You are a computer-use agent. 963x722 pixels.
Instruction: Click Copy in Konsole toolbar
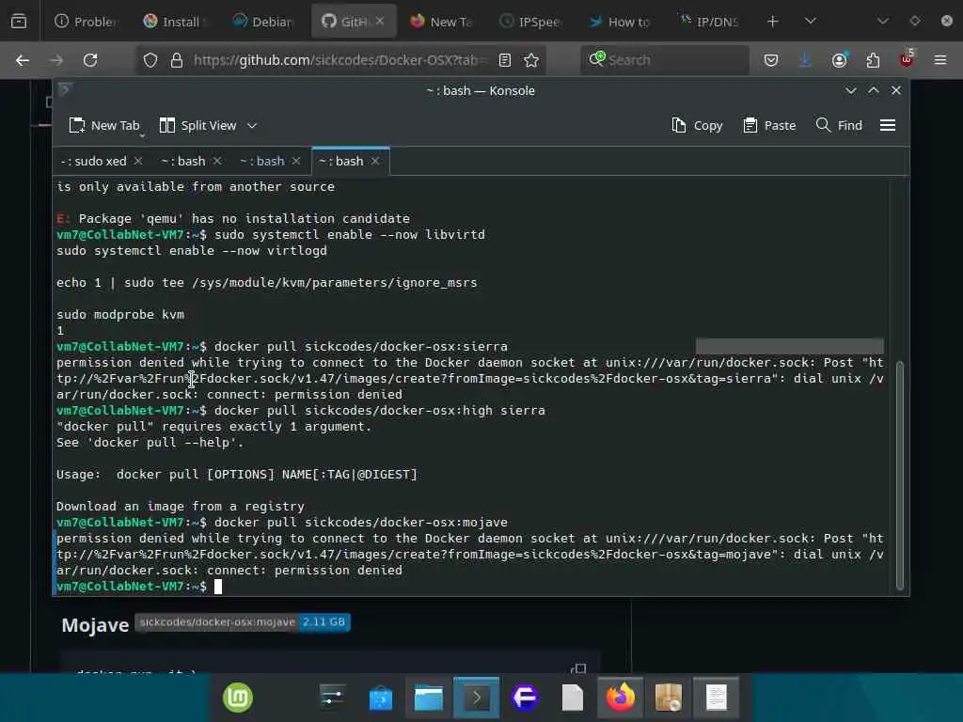pos(697,125)
